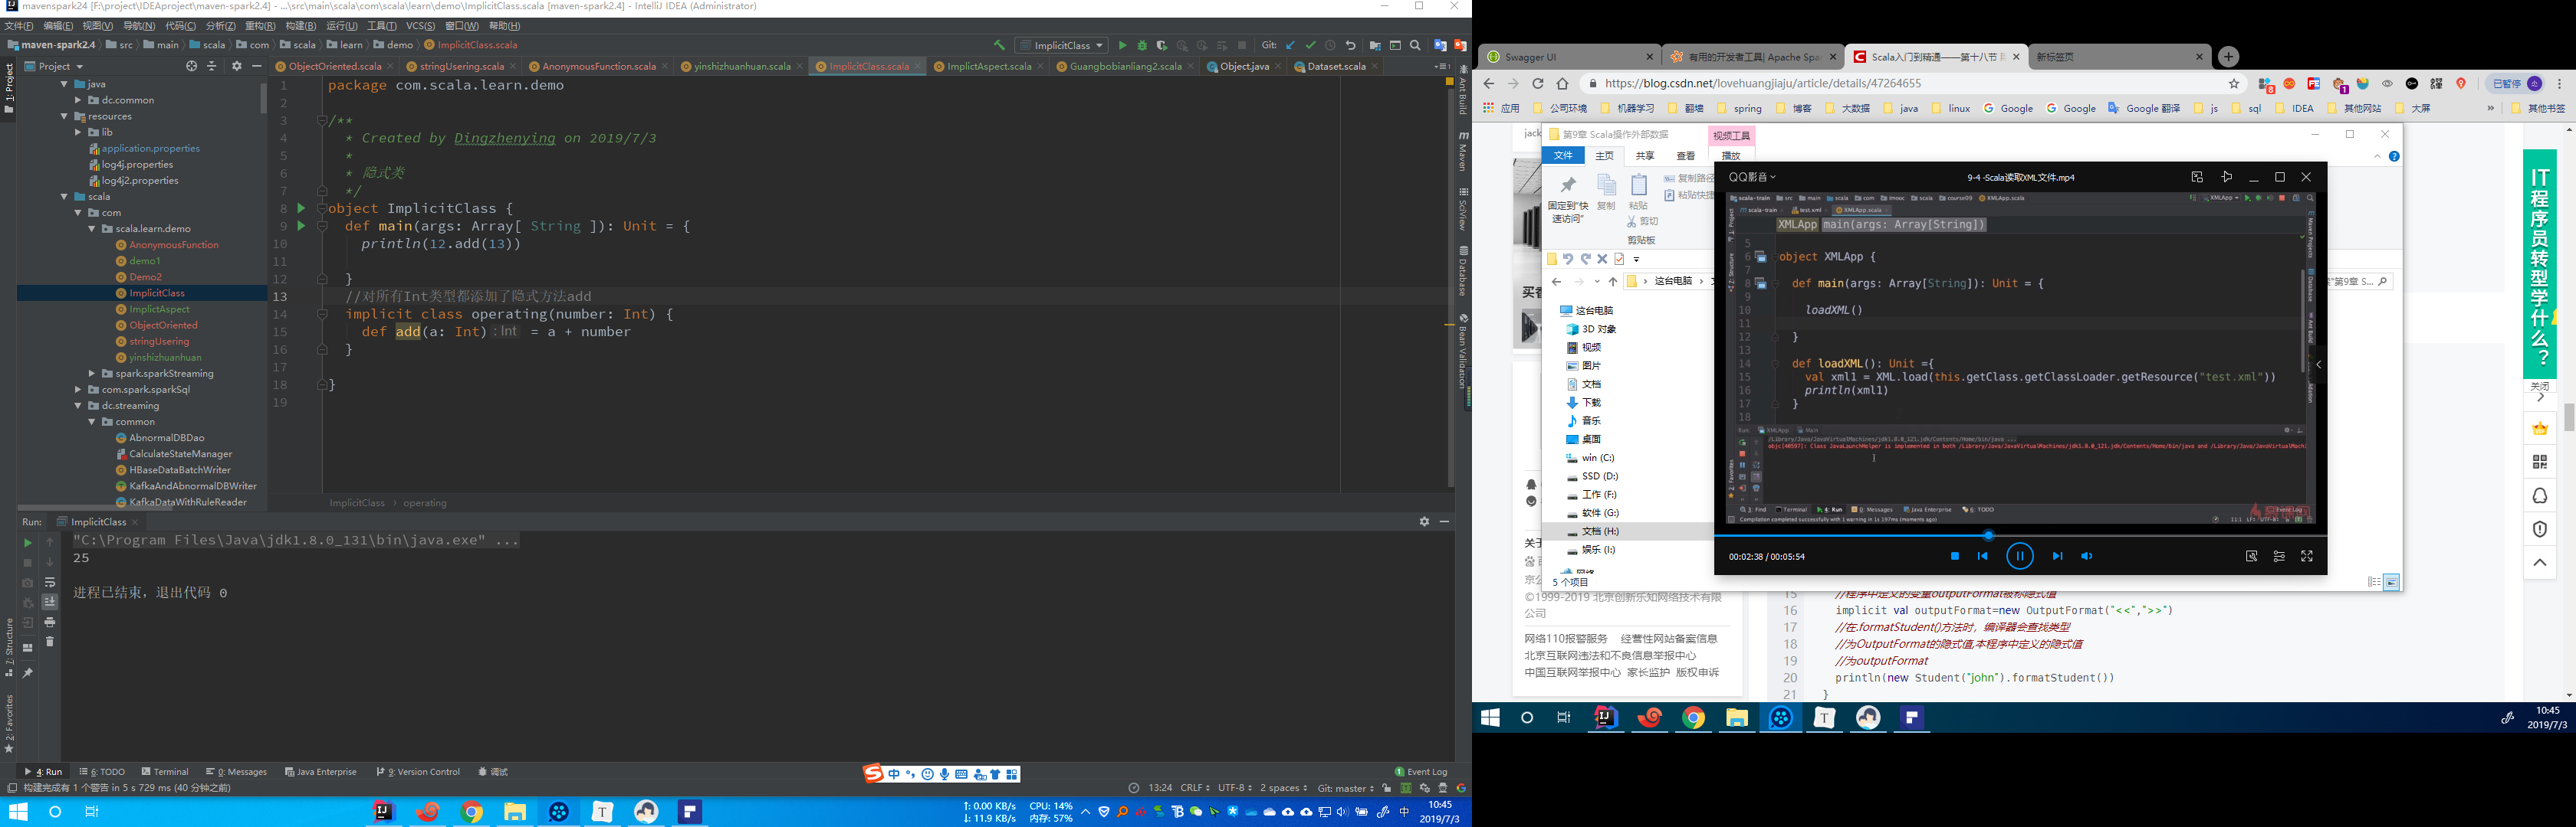Click Git update project arrow icon
Screen dimensions: 2576x827
1290,45
